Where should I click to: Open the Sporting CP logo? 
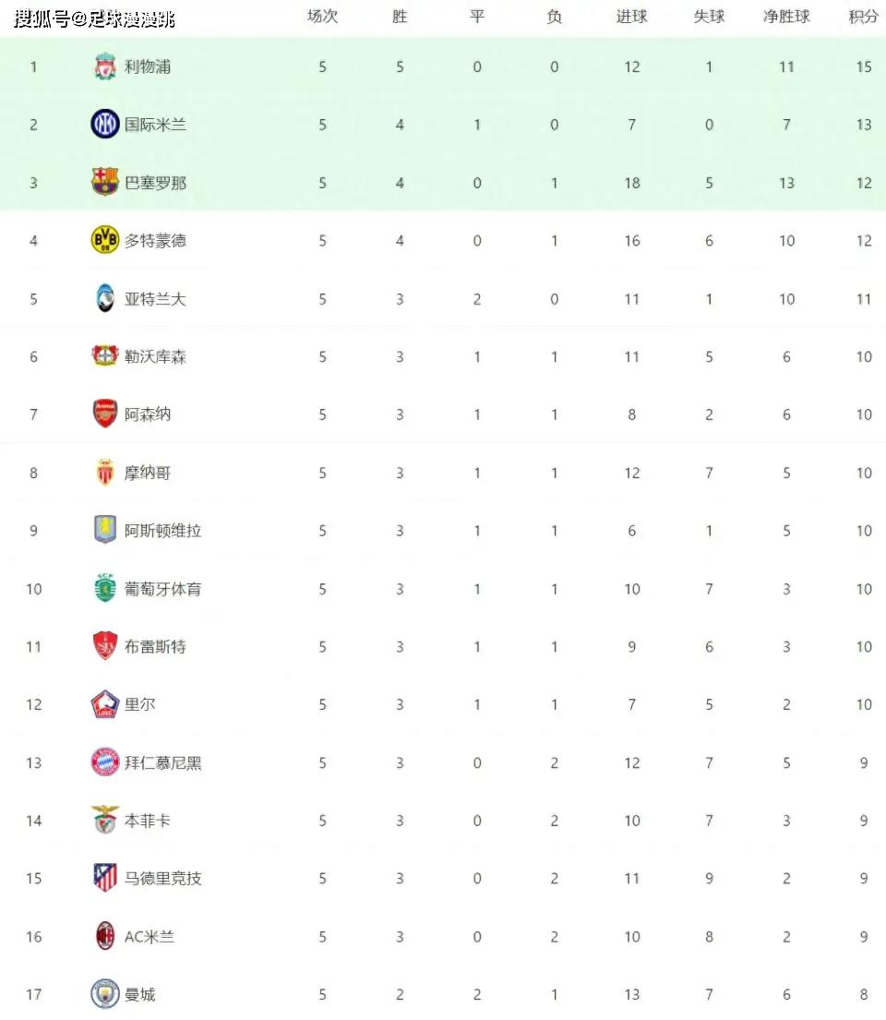pos(104,588)
